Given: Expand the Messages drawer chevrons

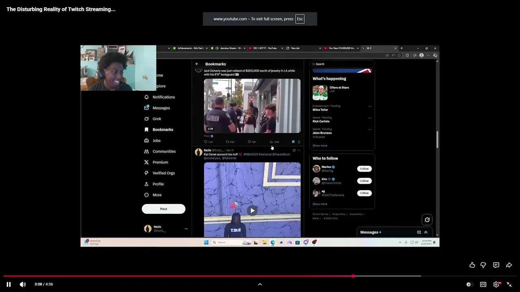Looking at the screenshot, I should [426, 232].
